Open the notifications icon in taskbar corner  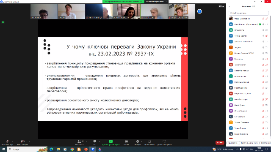266,149
